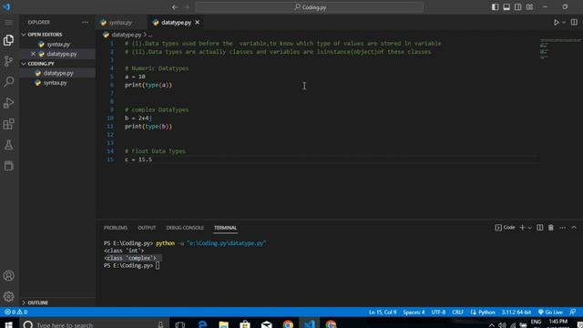Viewport: 583px width, 328px height.
Task: Click the Explorer more actions ellipsis
Action: (x=85, y=22)
